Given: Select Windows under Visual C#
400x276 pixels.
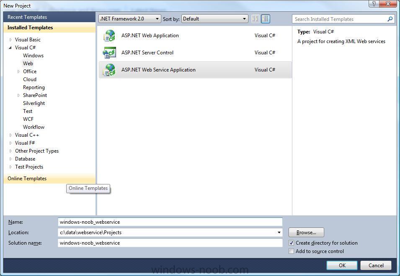Looking at the screenshot, I should pos(33,56).
